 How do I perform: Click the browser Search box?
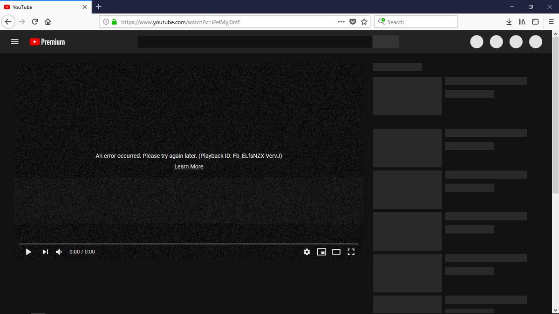[416, 22]
